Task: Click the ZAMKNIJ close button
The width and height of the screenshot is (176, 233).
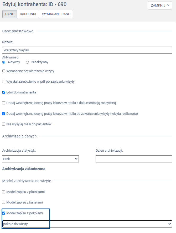Action: pyautogui.click(x=160, y=5)
